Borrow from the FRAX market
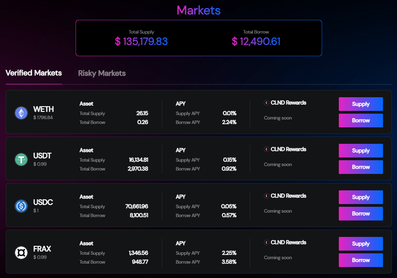The height and width of the screenshot is (278, 397). 361,260
